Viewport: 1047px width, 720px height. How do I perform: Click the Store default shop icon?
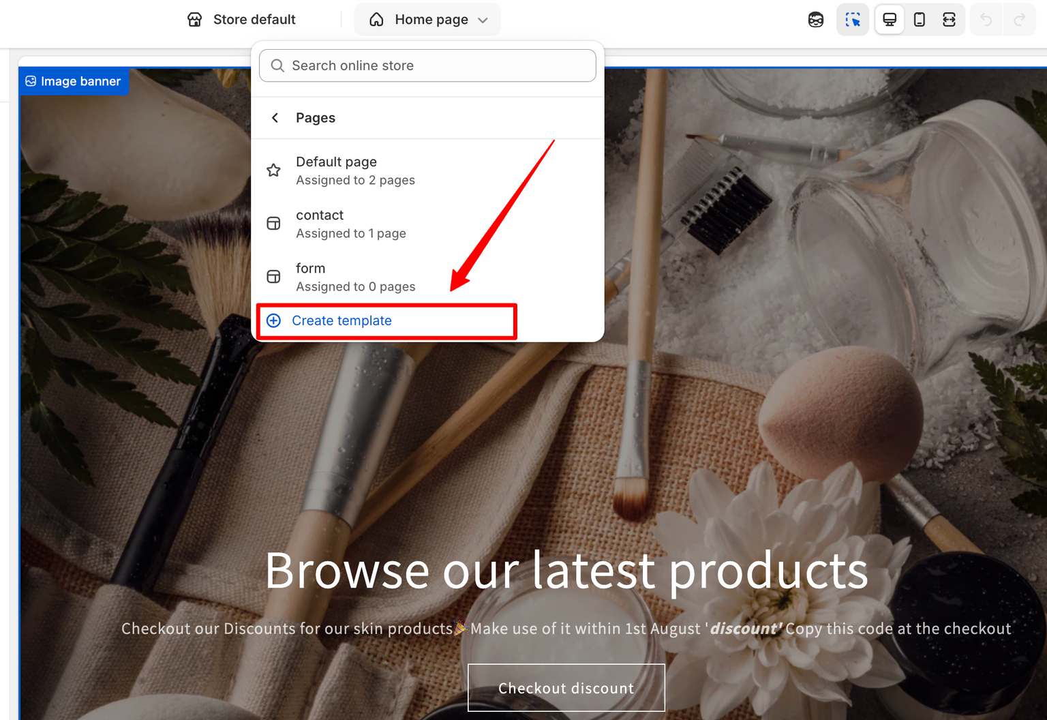click(x=195, y=20)
